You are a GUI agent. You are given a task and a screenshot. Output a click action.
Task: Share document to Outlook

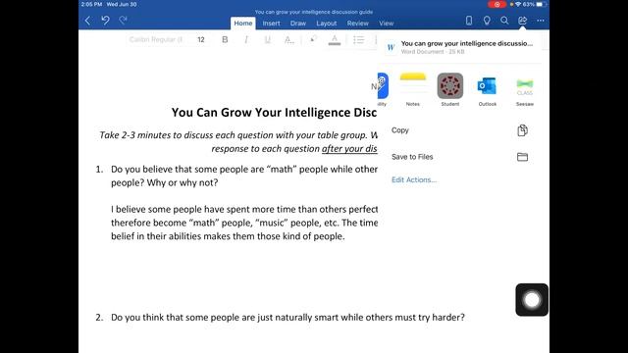point(488,89)
